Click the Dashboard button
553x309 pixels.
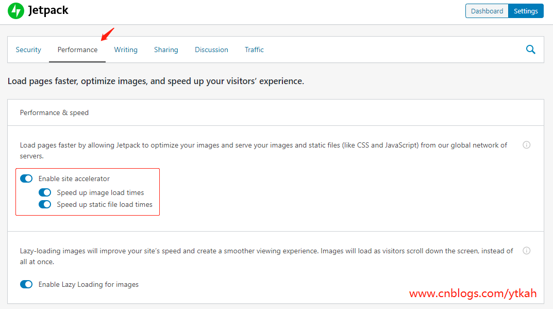coord(487,10)
